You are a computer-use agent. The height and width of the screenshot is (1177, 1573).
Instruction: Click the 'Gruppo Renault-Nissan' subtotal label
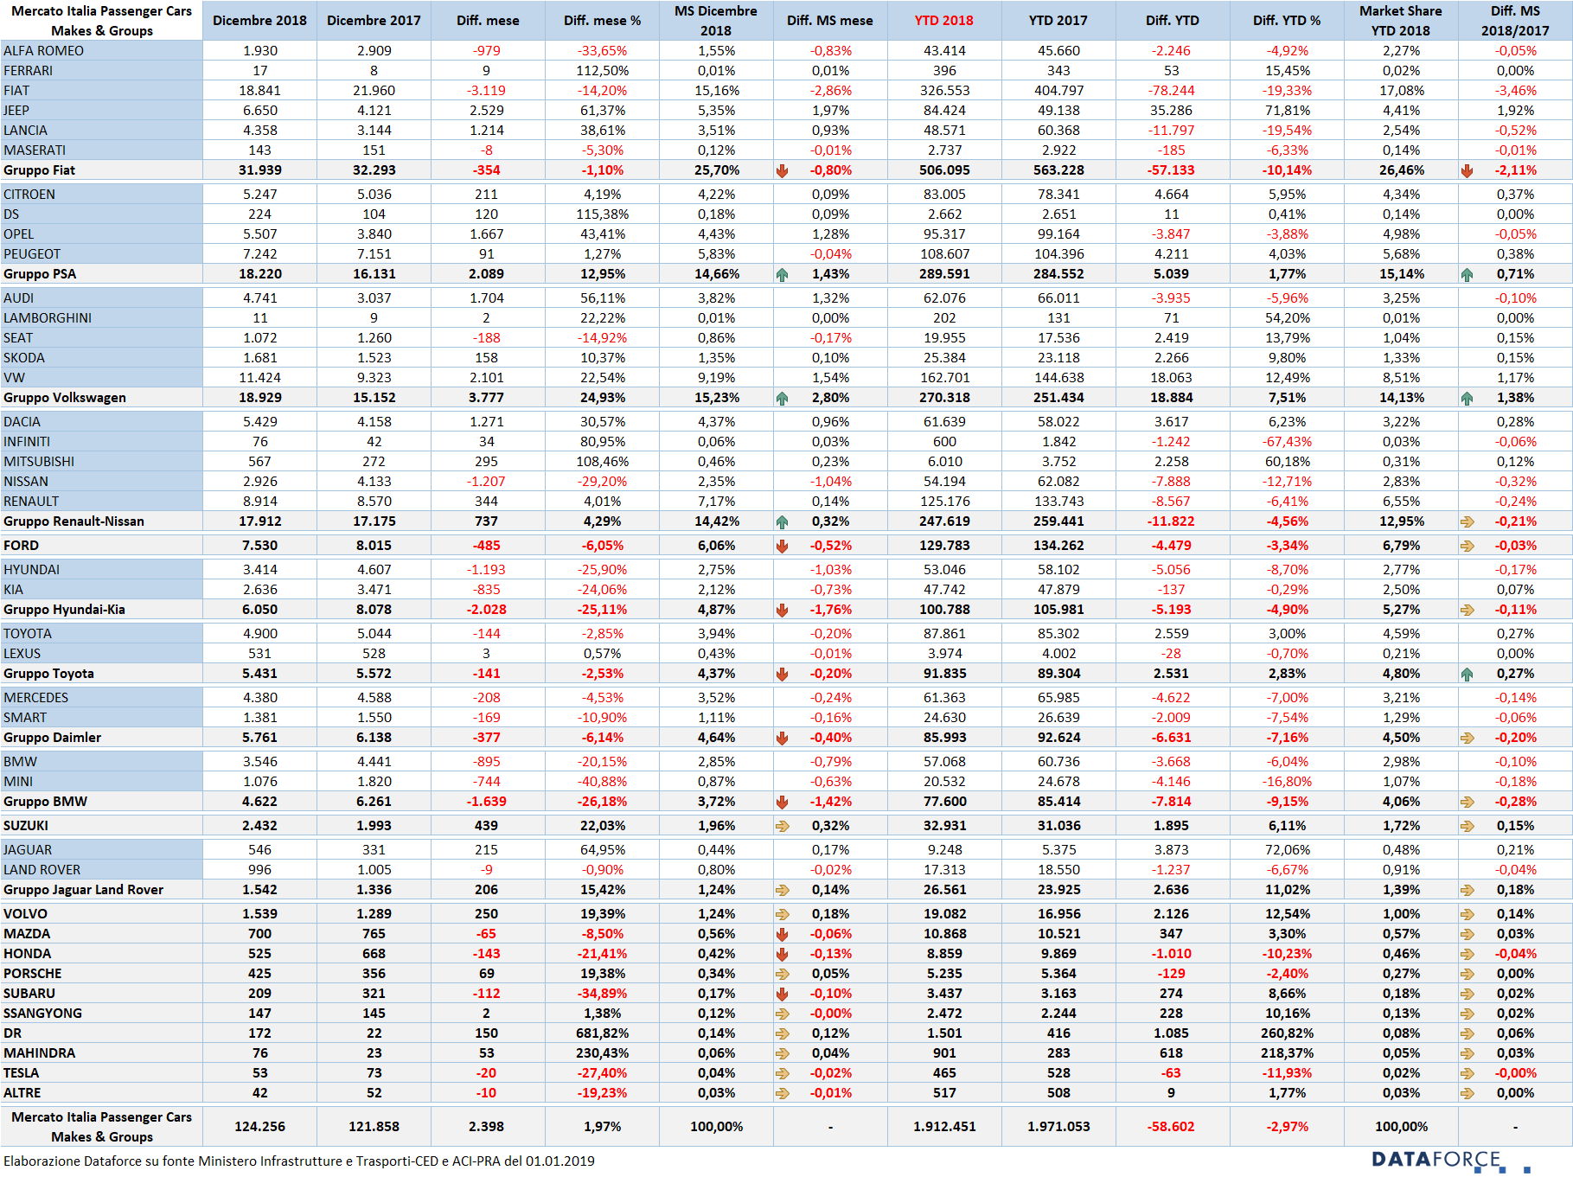[x=74, y=521]
